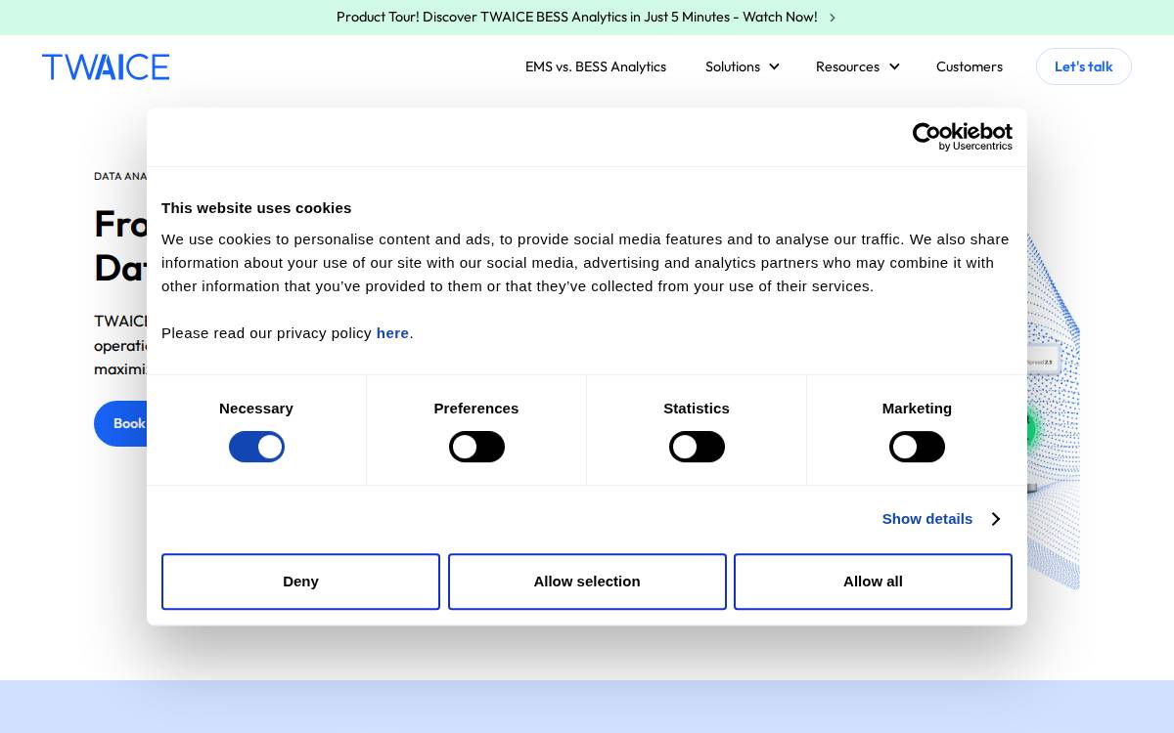The image size is (1174, 733).
Task: Expand Show details in cookie dialog
Action: 940,519
